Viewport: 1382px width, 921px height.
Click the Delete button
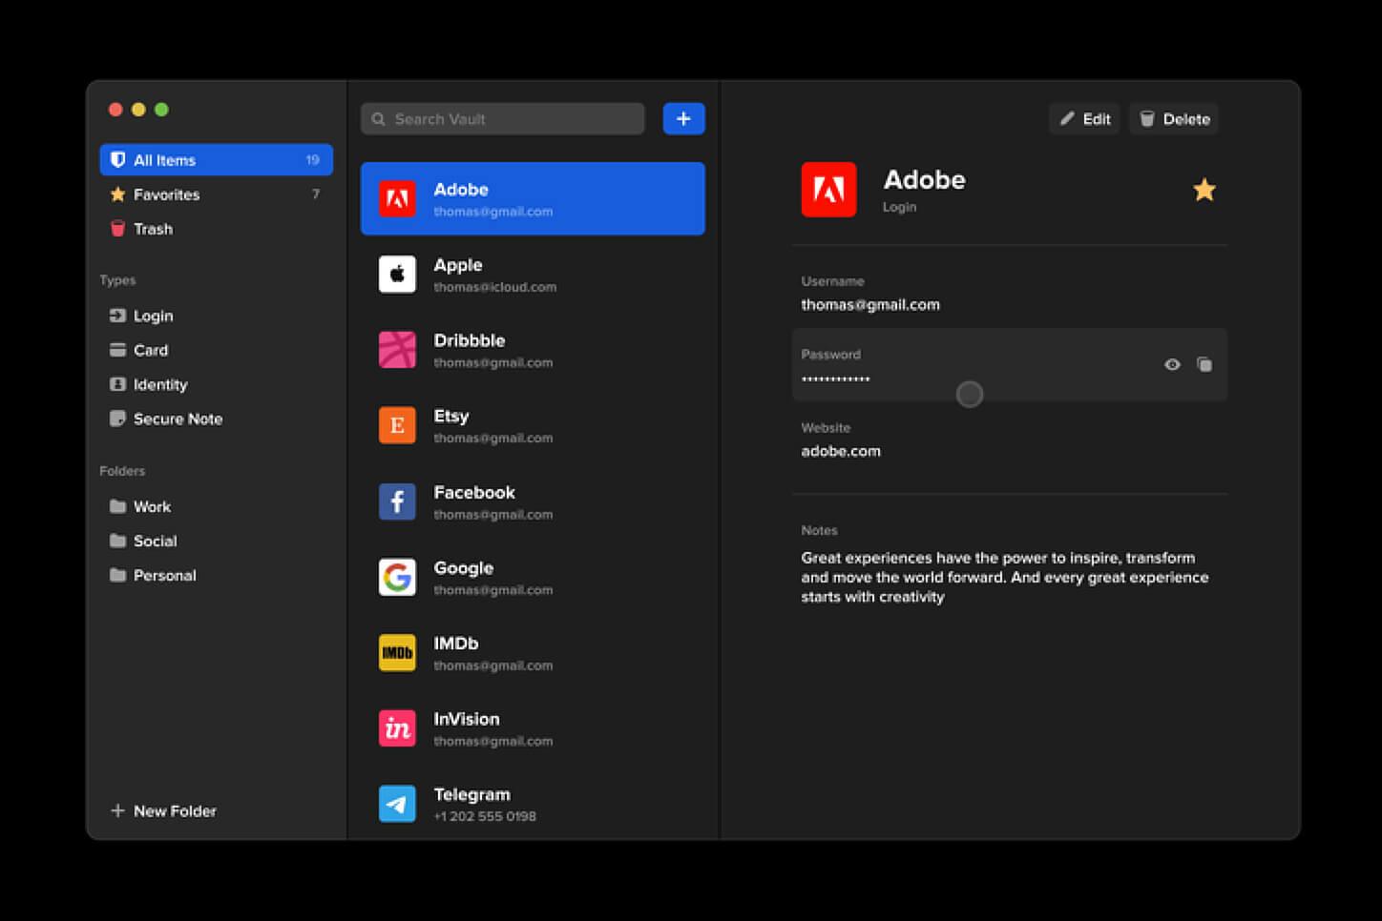click(1174, 119)
